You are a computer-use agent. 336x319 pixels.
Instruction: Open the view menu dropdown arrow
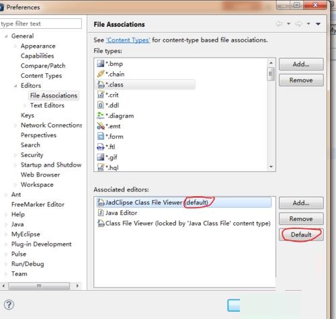coord(318,24)
